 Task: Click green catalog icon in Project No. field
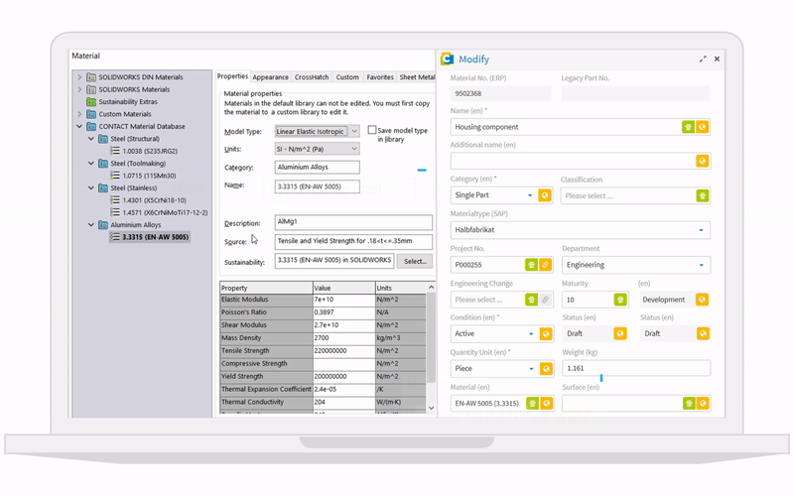coord(531,265)
